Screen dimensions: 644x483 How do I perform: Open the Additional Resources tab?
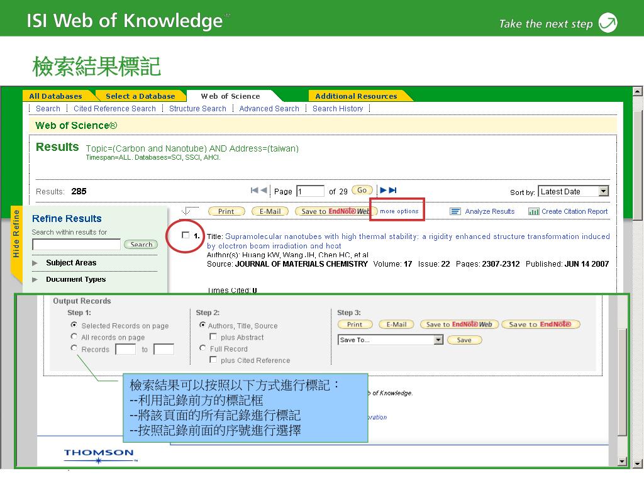356,96
